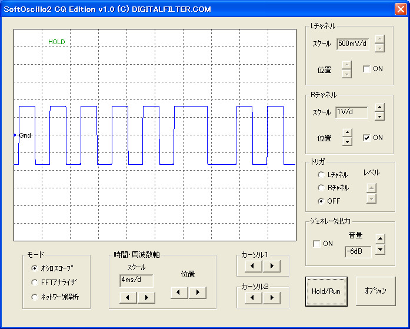Enable the L channel ON checkbox

(x=367, y=69)
